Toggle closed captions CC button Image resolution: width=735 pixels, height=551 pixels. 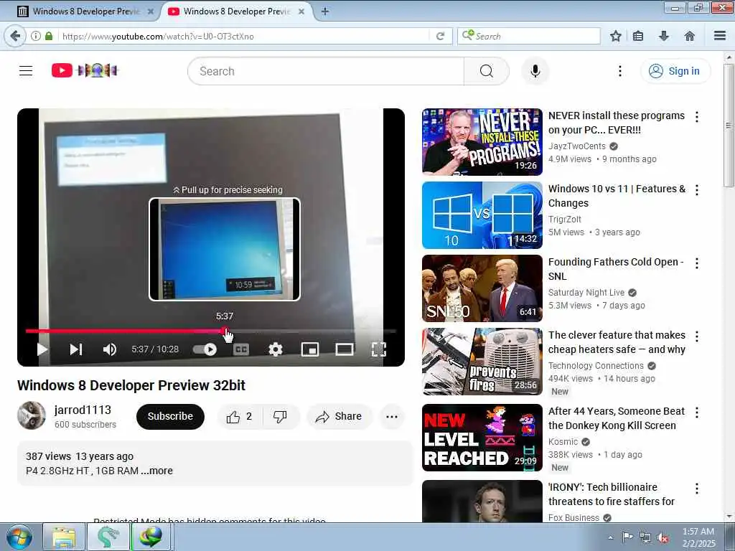(241, 349)
